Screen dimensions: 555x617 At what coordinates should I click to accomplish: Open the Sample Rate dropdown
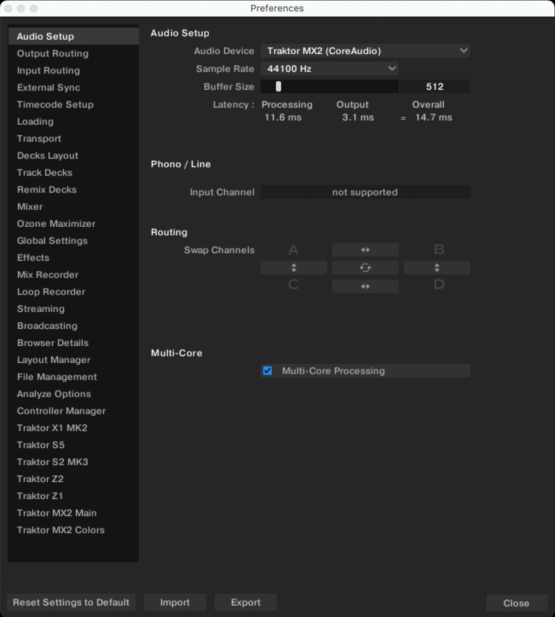(329, 68)
